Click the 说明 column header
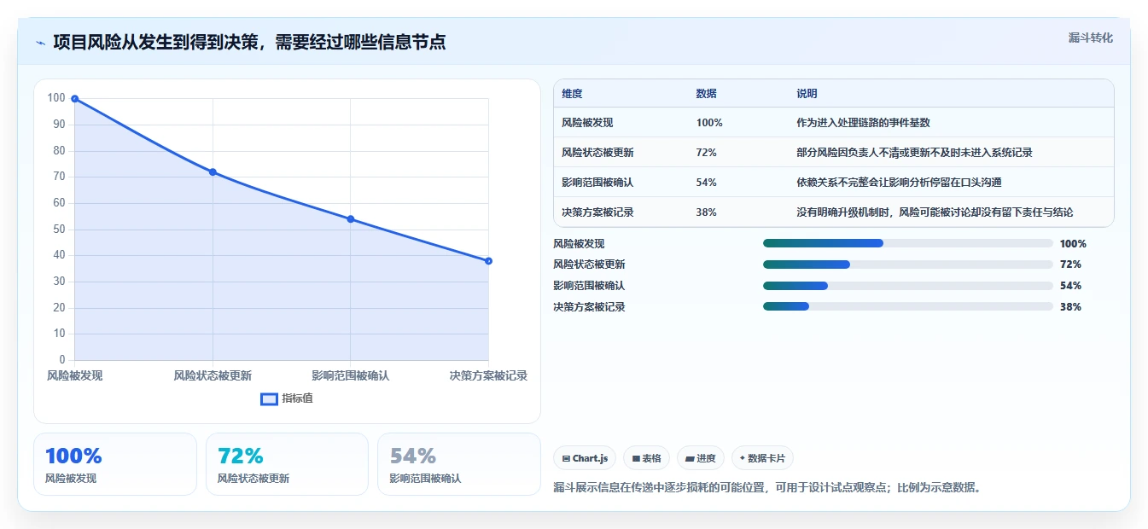Screen dimensions: 1148x529 pyautogui.click(x=807, y=94)
